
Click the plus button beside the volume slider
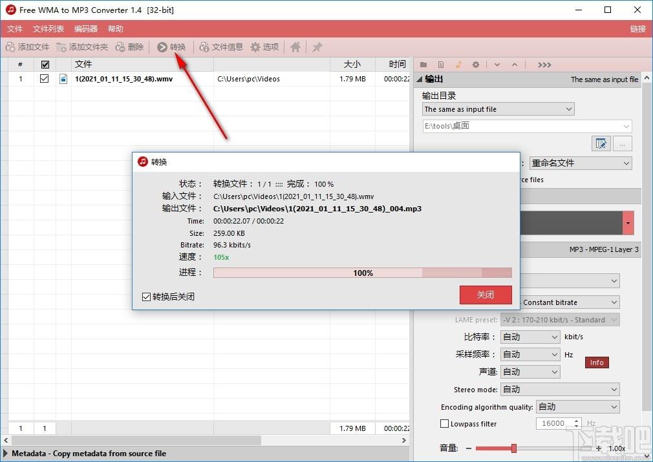(x=599, y=448)
